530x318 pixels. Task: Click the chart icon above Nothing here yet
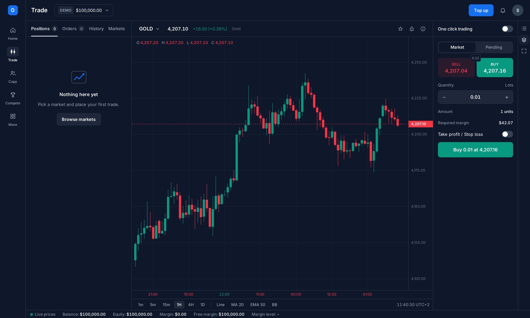click(79, 77)
